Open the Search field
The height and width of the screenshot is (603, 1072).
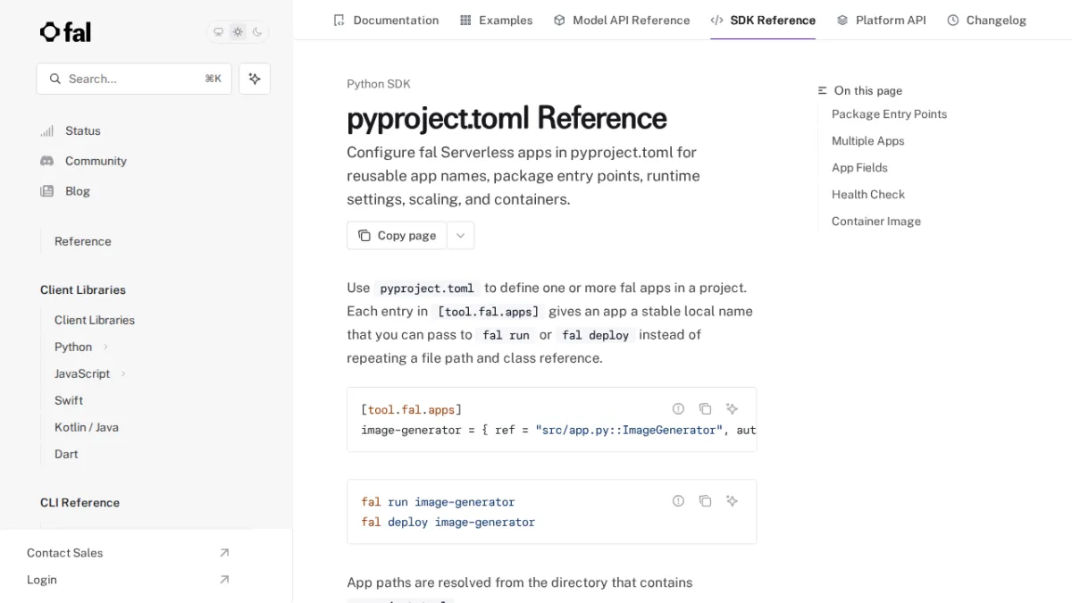click(x=134, y=79)
